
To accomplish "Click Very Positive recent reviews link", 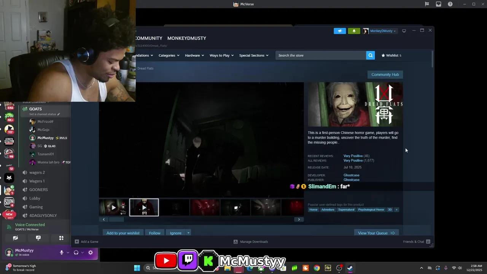I will tap(353, 156).
